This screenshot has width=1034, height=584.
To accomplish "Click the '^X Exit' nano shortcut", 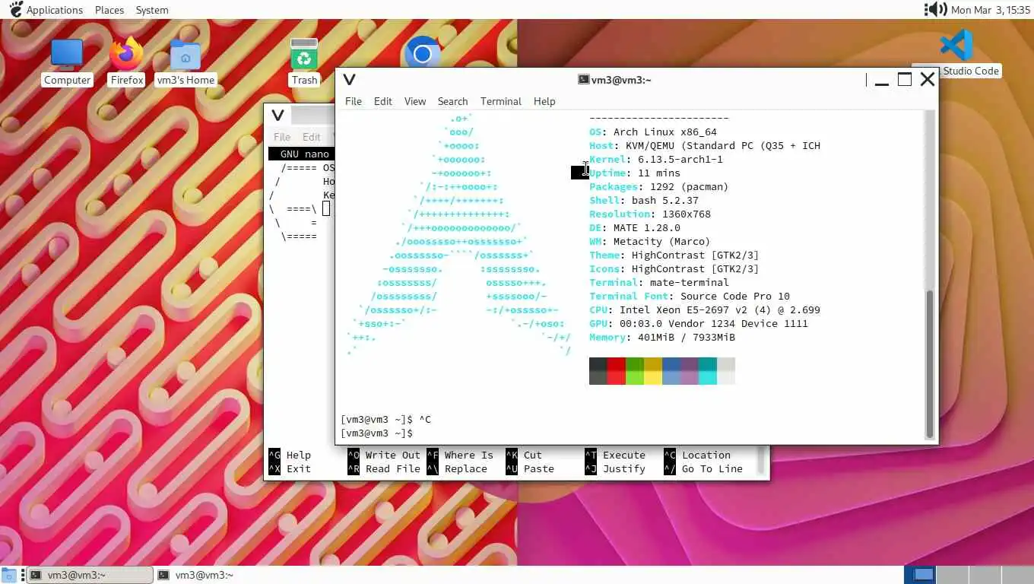I will (290, 469).
